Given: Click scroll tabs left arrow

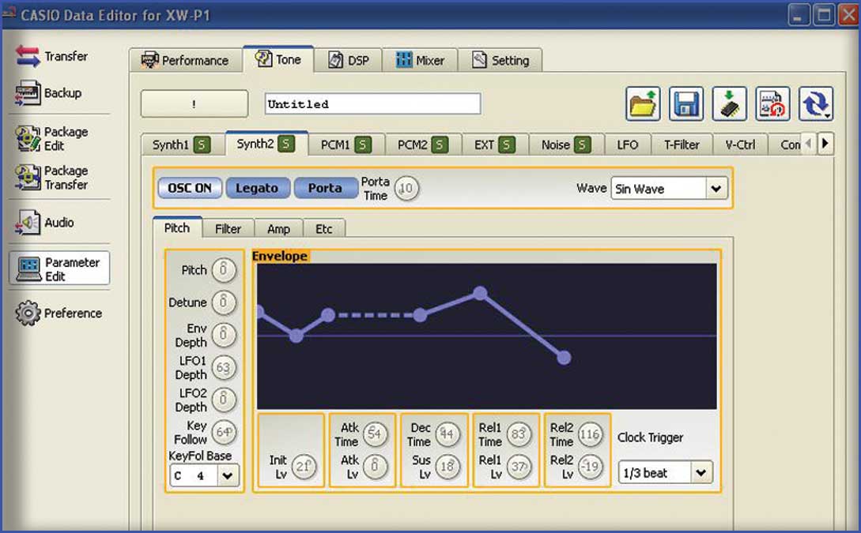Looking at the screenshot, I should click(808, 144).
